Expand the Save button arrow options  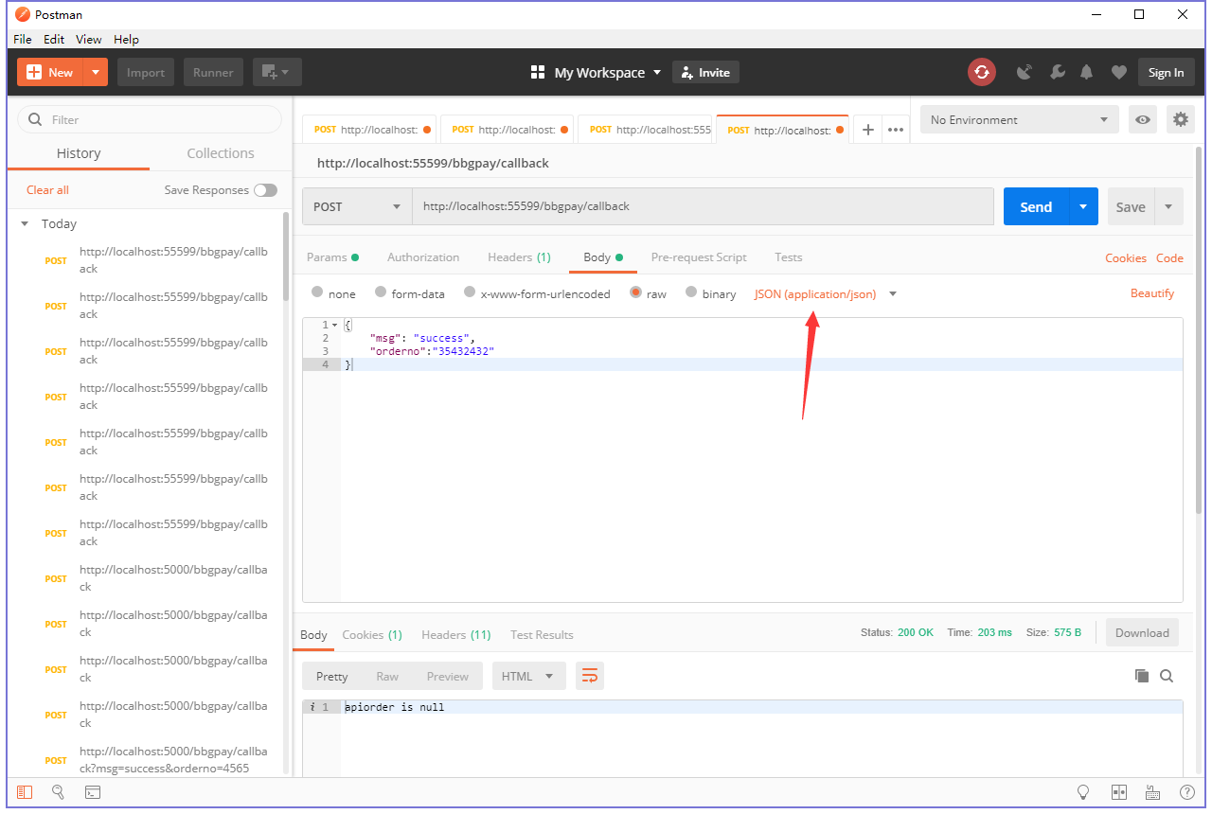pyautogui.click(x=1168, y=206)
